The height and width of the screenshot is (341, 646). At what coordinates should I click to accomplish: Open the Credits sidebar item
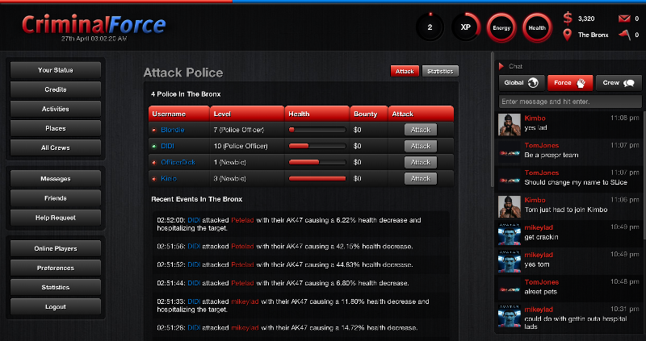[56, 89]
